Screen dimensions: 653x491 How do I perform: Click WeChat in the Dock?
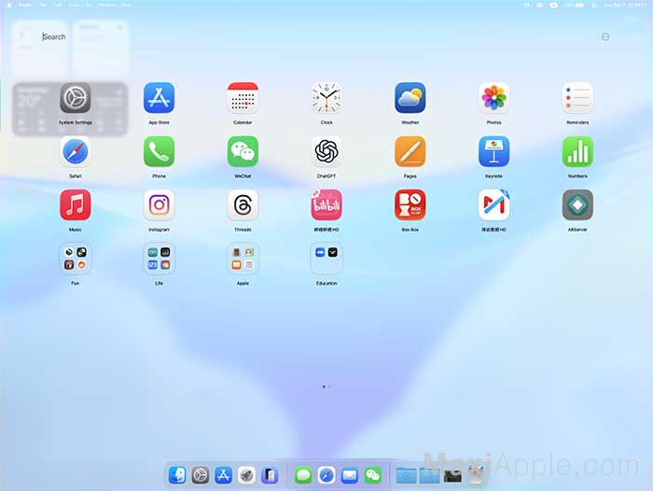(x=373, y=475)
